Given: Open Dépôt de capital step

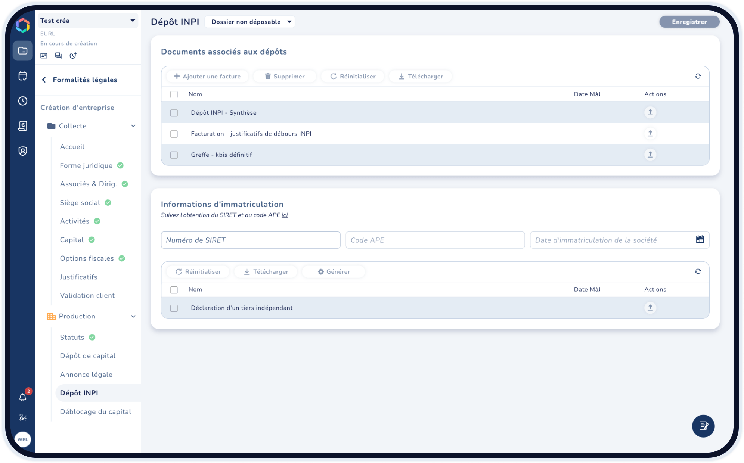Looking at the screenshot, I should click(87, 356).
